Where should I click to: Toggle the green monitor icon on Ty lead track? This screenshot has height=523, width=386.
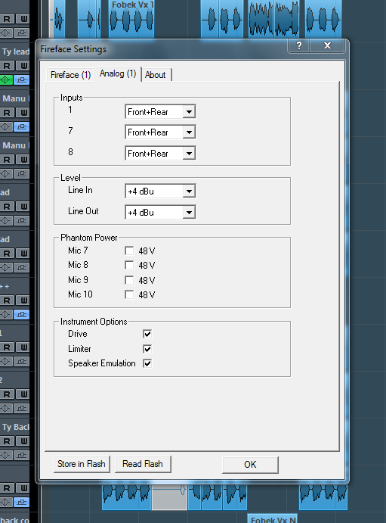[6, 80]
